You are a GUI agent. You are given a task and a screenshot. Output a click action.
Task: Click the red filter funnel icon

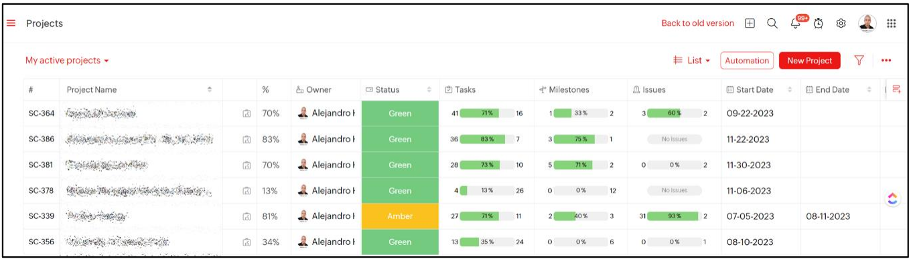coord(859,60)
